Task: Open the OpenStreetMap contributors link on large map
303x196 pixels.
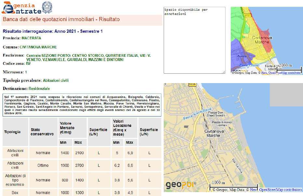Action: tap(280, 190)
